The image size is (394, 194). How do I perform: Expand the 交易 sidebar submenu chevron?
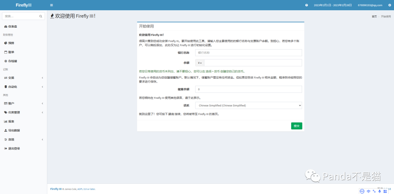tap(42, 78)
